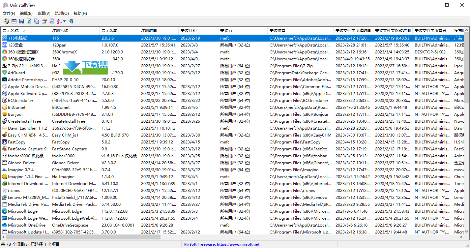This screenshot has width=470, height=248.
Task: Select the Apple Mobile Device row
Action: [x=232, y=86]
